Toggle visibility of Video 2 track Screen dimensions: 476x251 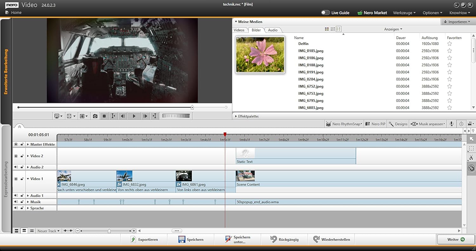click(16, 156)
